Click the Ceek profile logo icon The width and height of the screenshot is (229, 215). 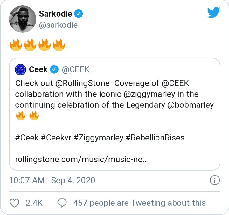21,69
